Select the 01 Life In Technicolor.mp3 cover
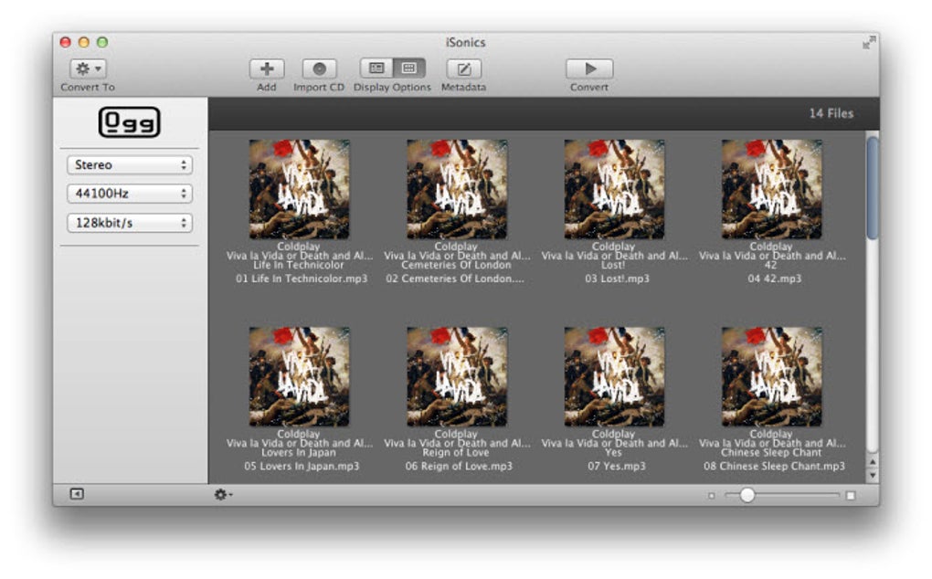 coord(299,189)
